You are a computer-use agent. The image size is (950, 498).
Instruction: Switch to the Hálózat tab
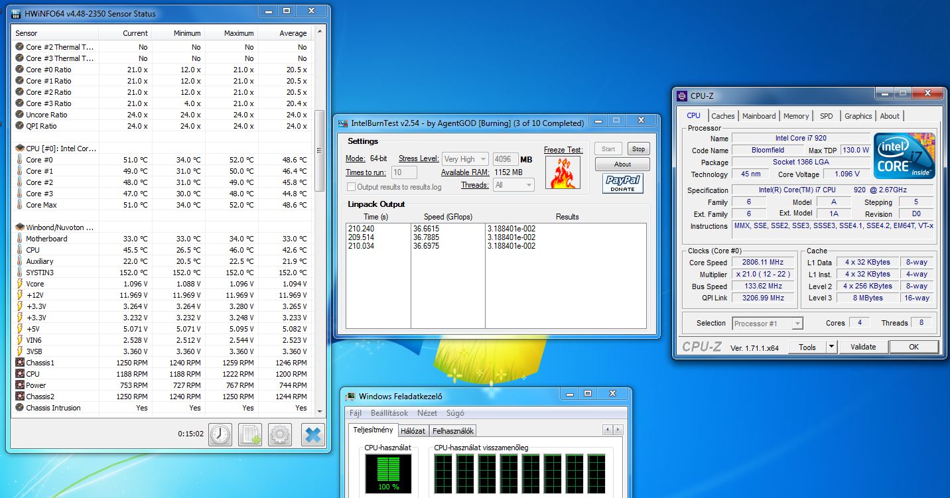pos(413,431)
